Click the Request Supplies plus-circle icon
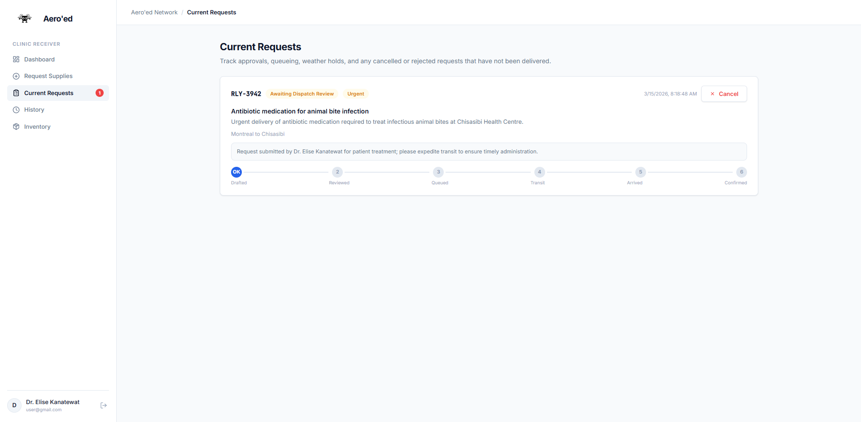 coord(16,76)
